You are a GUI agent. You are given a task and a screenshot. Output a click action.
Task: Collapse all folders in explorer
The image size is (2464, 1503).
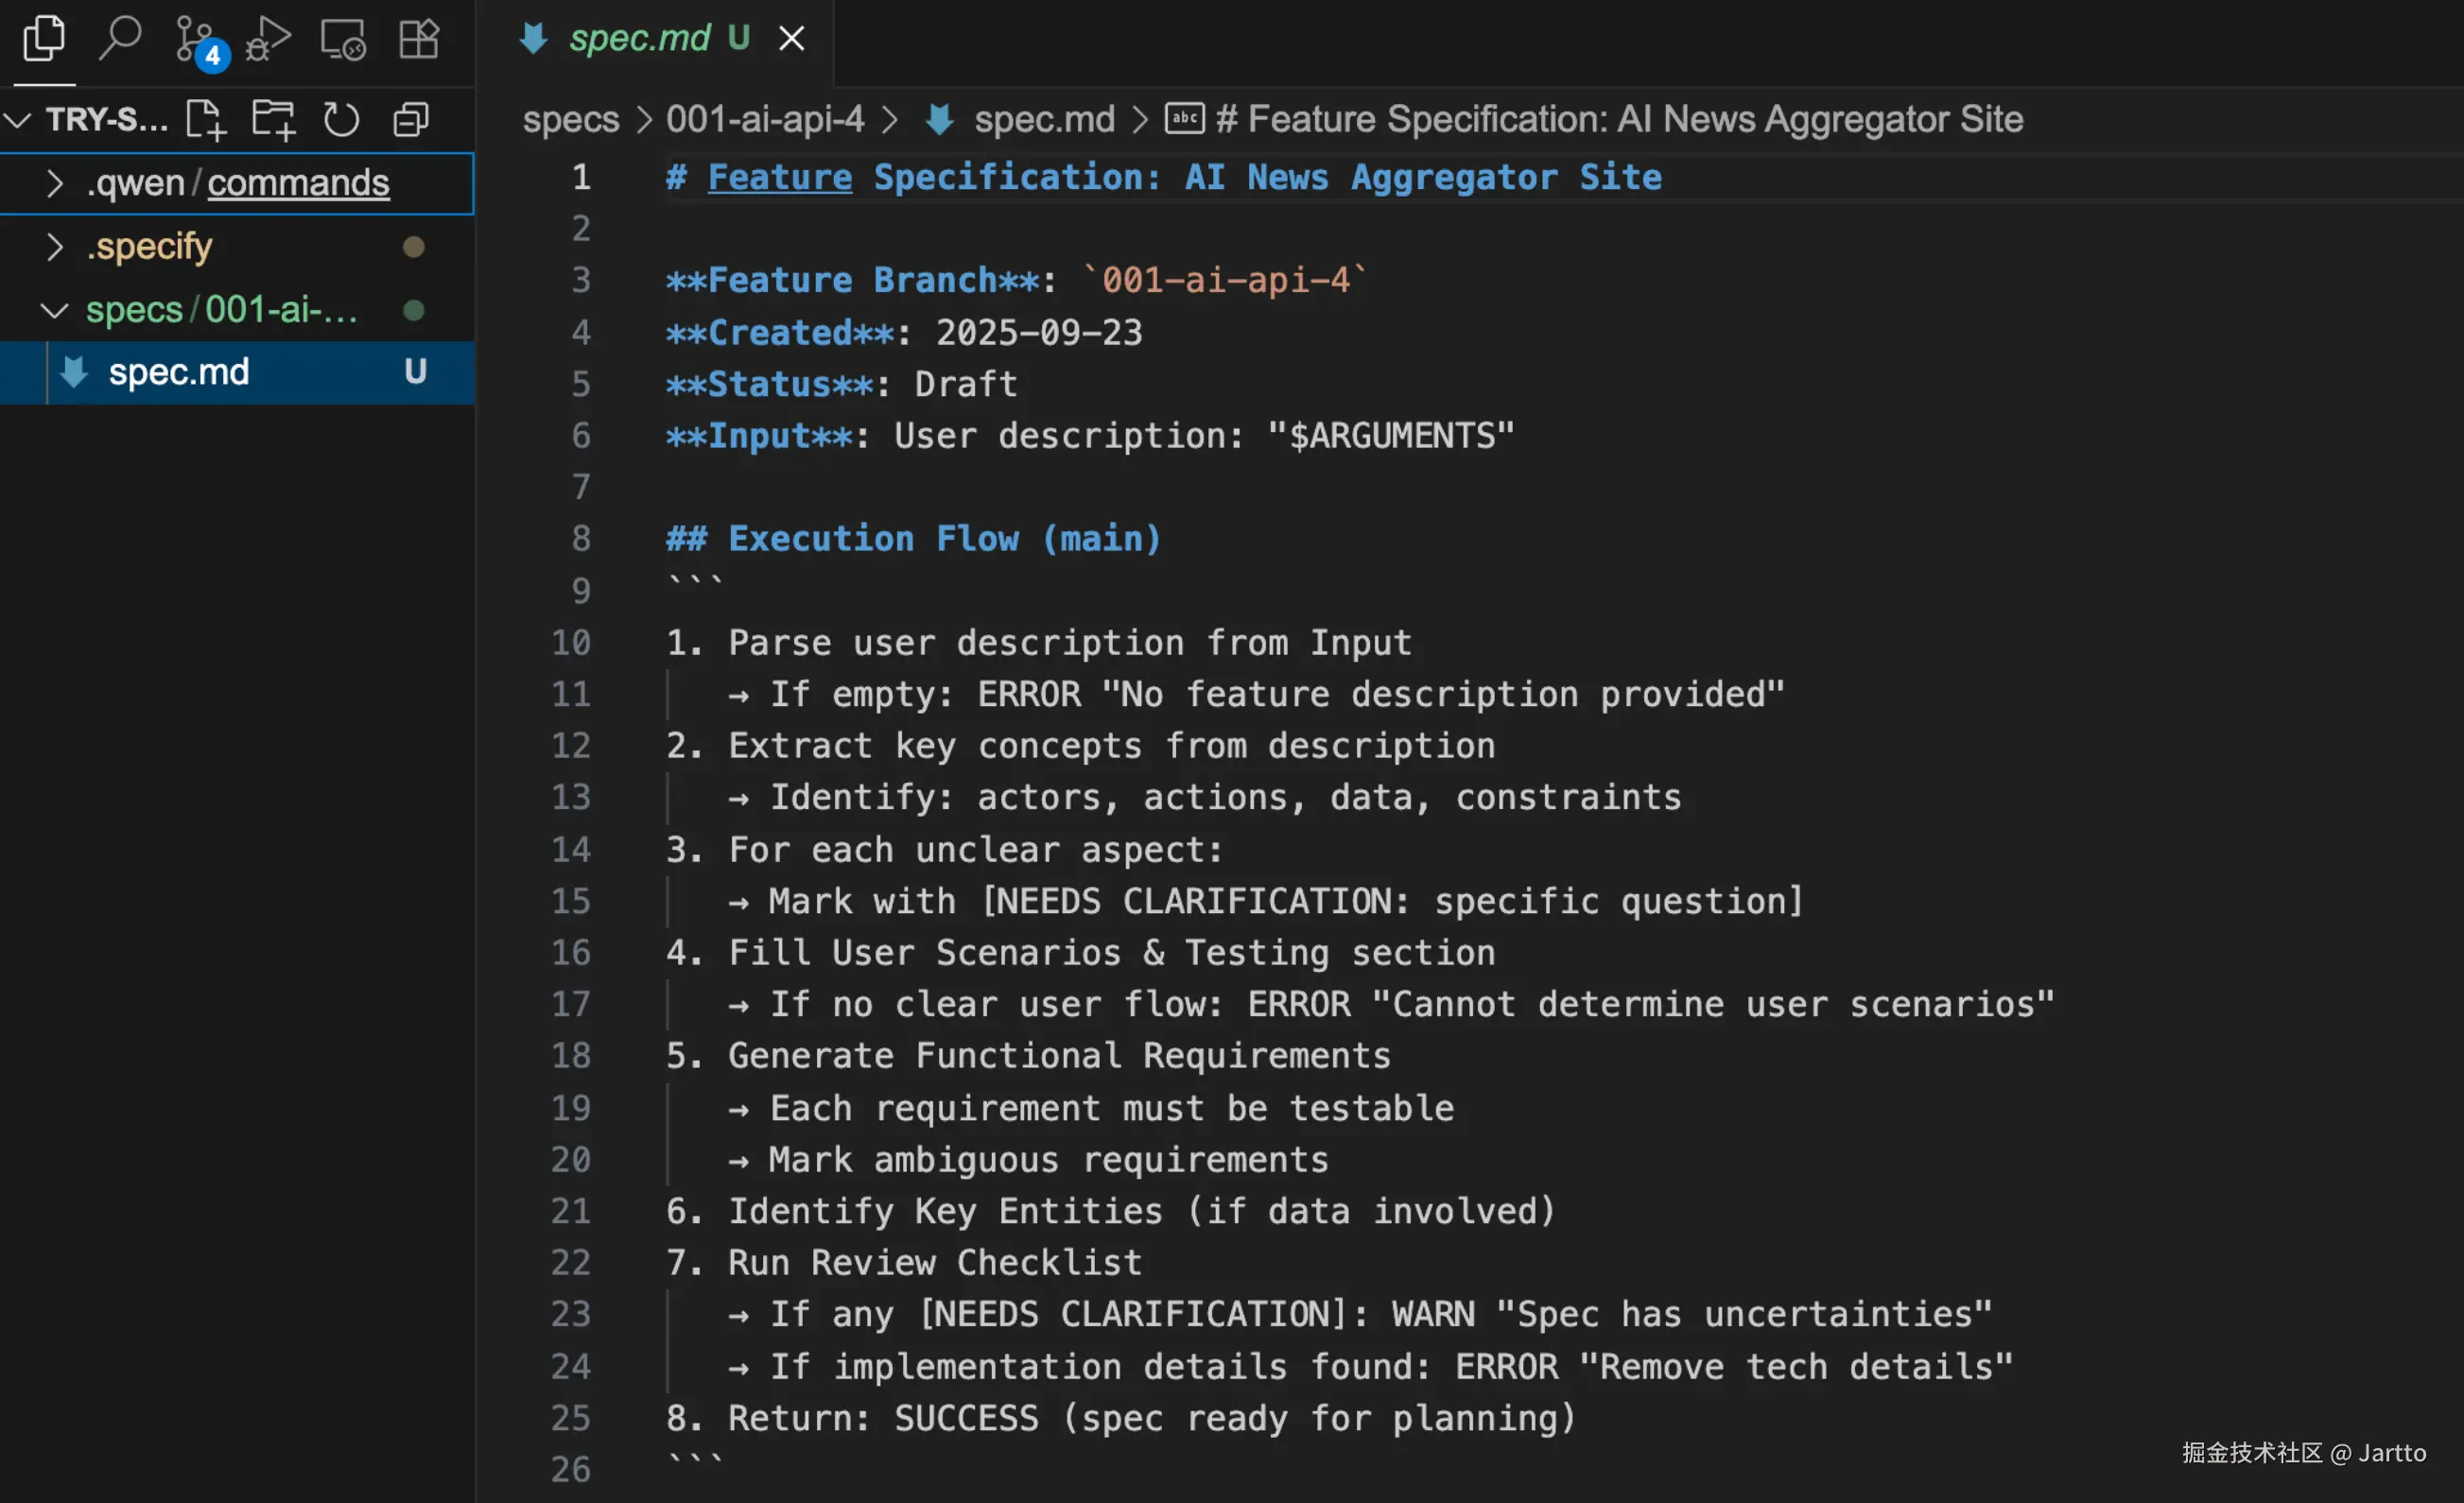click(411, 120)
